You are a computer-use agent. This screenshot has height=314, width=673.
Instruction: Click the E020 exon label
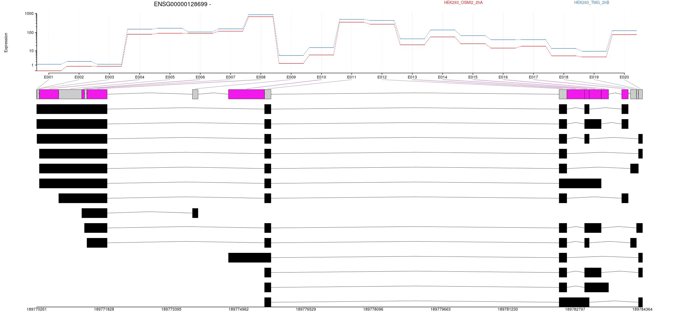click(624, 77)
